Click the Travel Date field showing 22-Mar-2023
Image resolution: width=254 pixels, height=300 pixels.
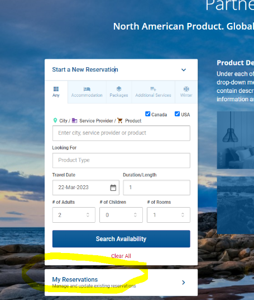[86, 187]
